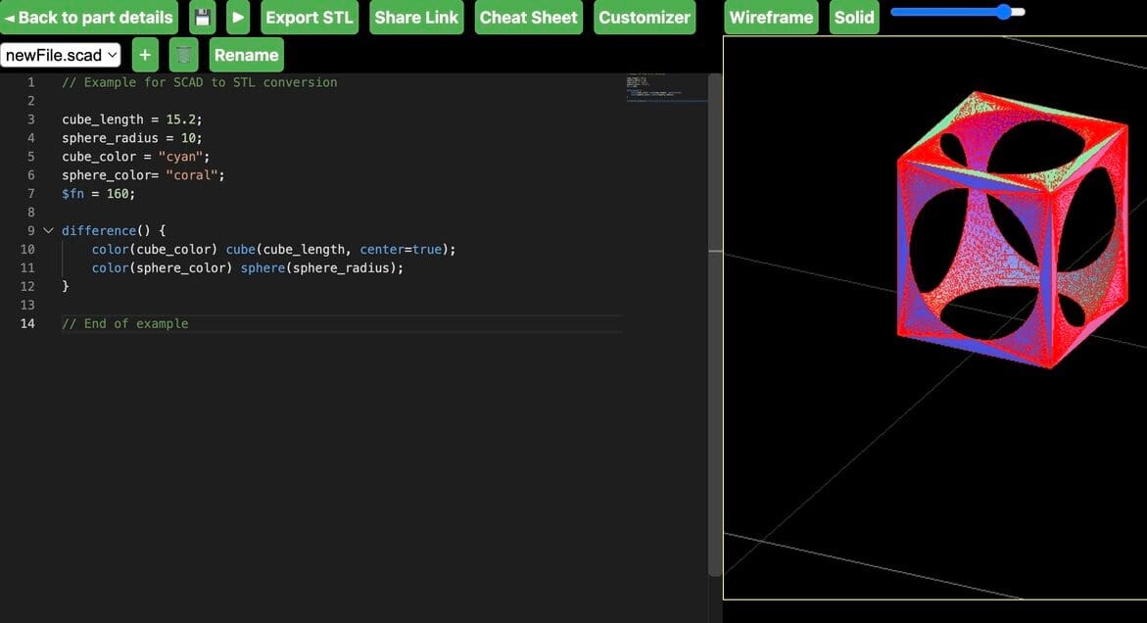This screenshot has height=623, width=1147.
Task: Go back to part details
Action: [x=89, y=18]
